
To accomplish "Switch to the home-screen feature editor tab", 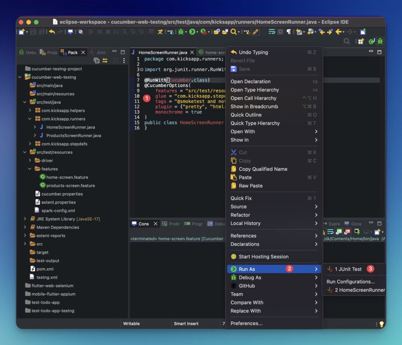I will (212, 53).
